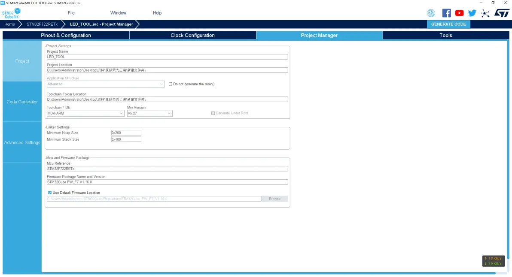Open the YouTube icon link

coord(459,13)
